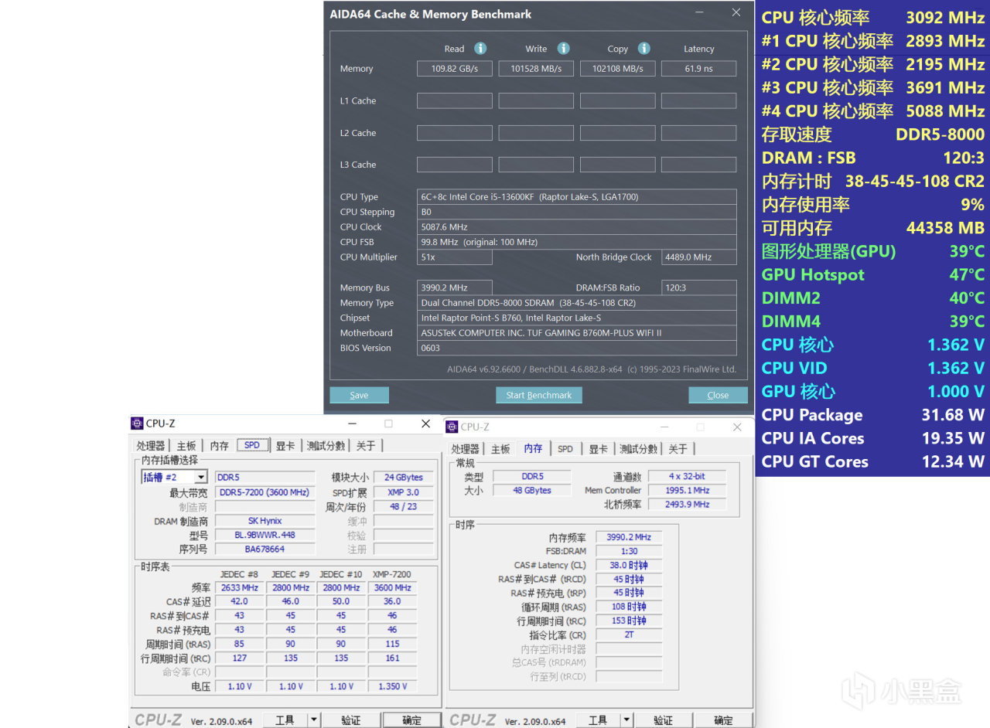Click the CPU-Z logo in the SPD window title bar
This screenshot has height=728, width=990.
(137, 424)
